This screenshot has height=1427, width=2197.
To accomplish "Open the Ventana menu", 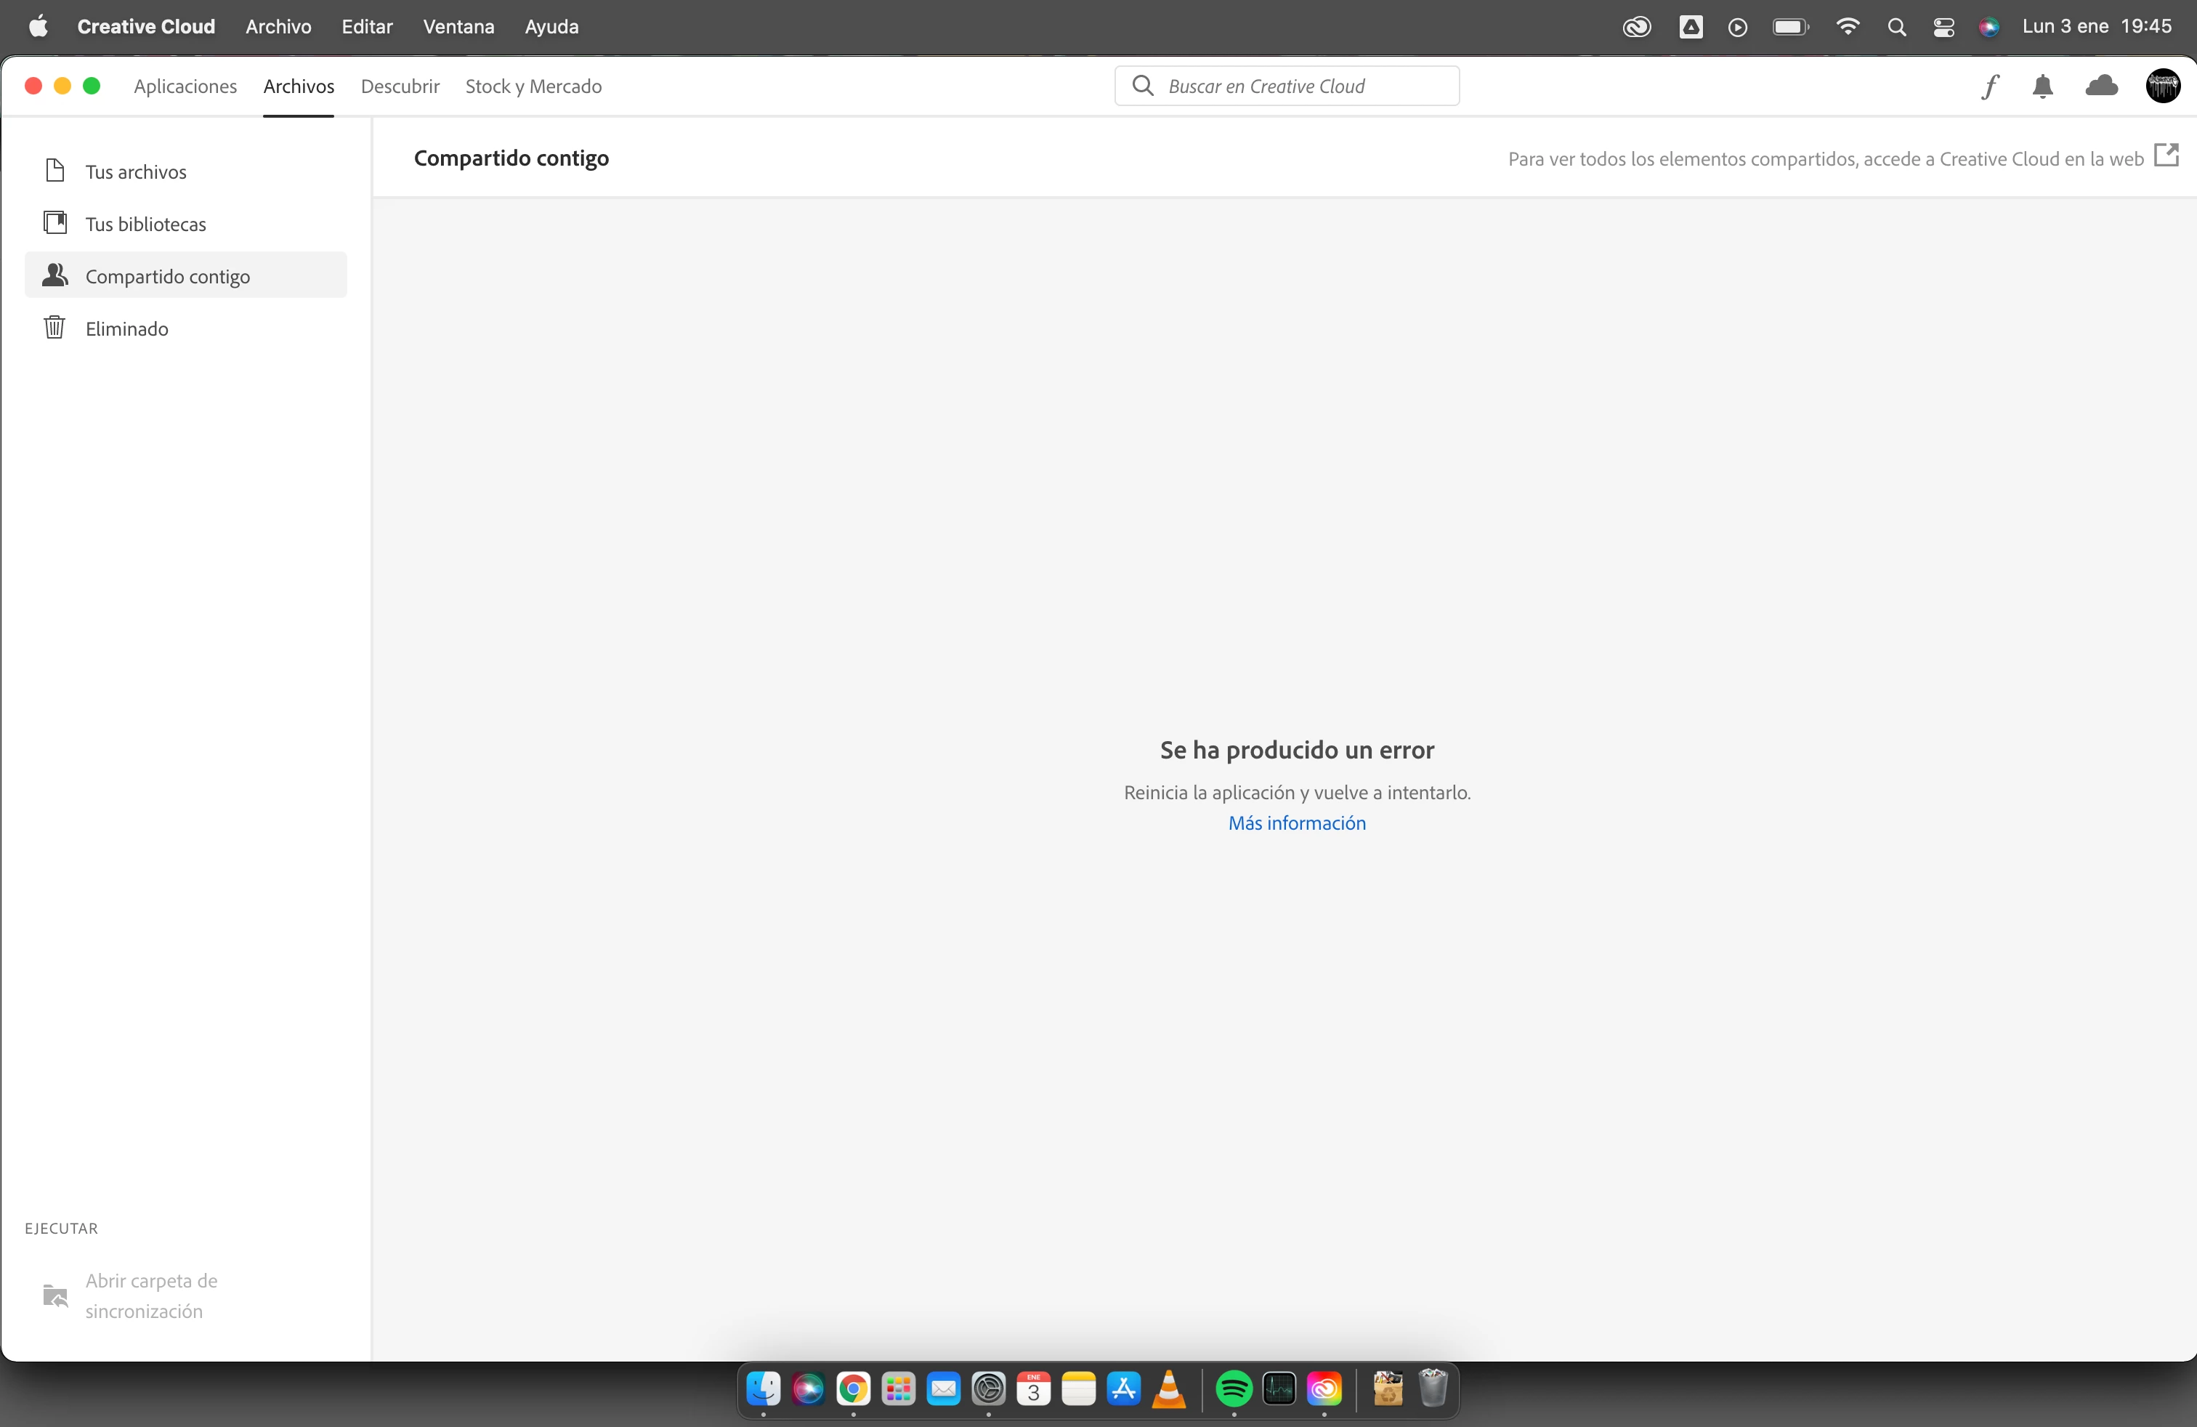I will coord(458,26).
